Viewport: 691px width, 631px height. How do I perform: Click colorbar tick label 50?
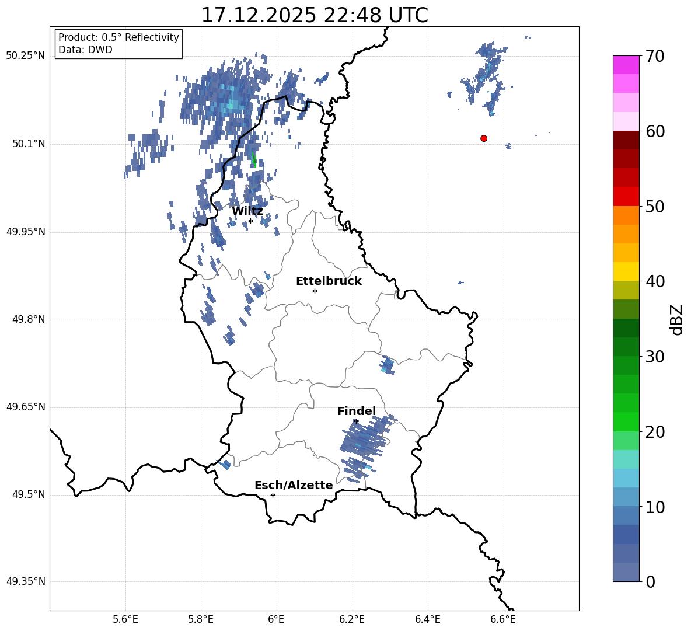click(x=655, y=206)
